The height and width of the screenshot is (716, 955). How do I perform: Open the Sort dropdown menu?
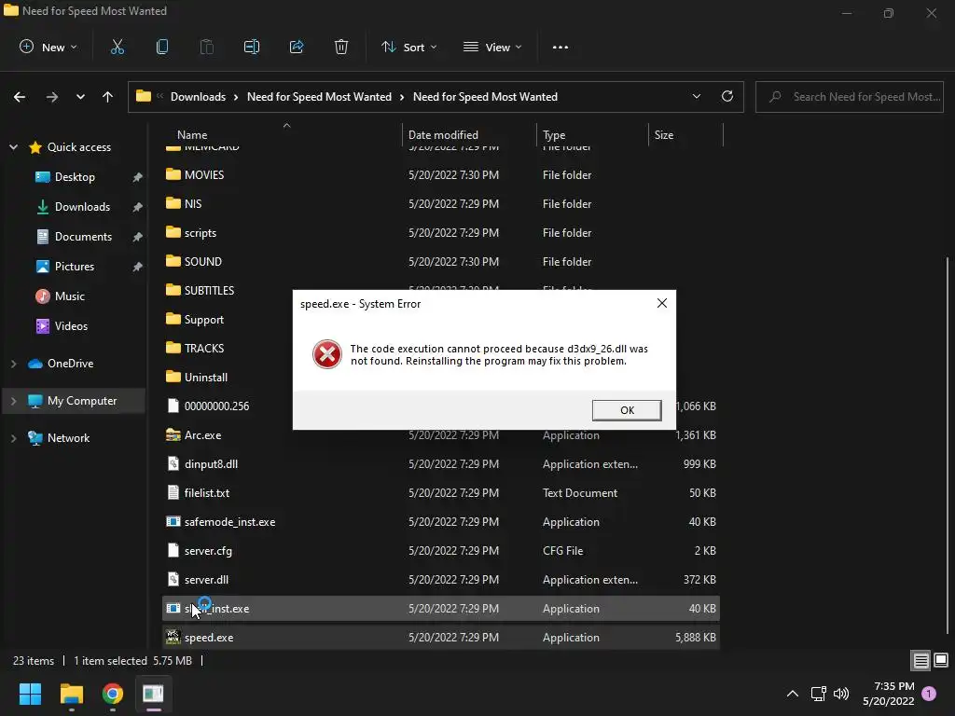[x=409, y=47]
